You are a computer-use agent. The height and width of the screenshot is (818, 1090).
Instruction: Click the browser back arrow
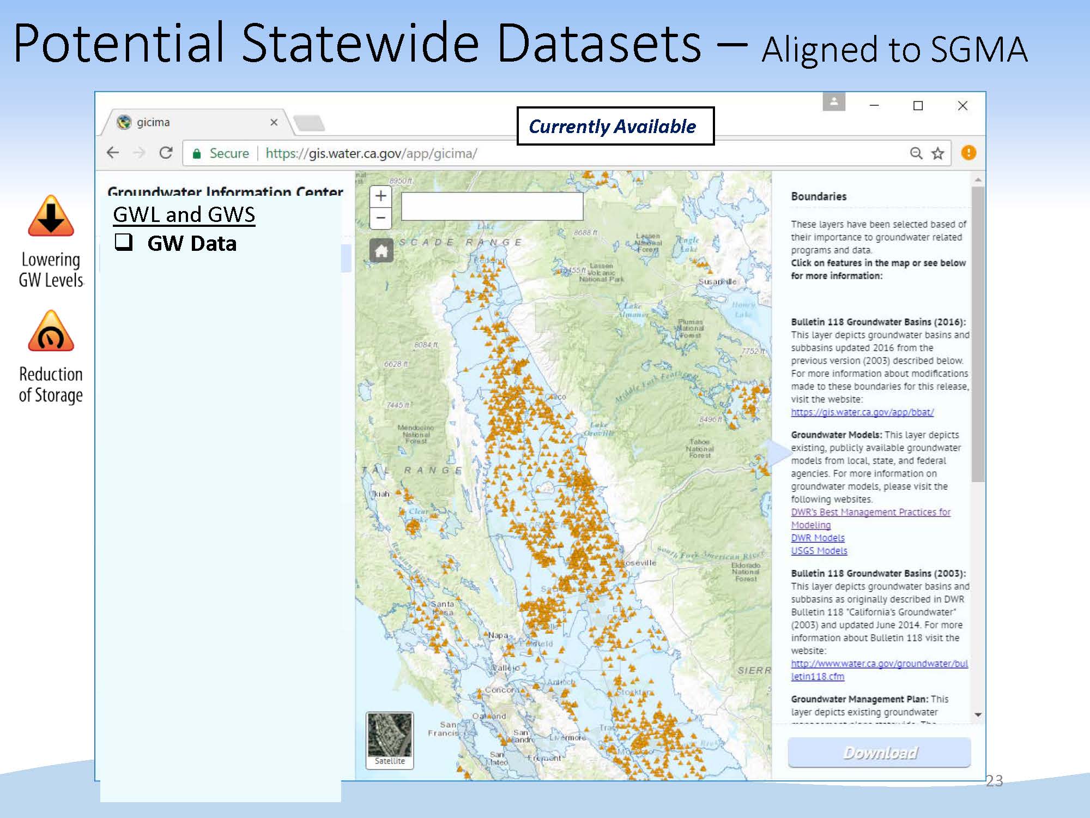tap(113, 153)
